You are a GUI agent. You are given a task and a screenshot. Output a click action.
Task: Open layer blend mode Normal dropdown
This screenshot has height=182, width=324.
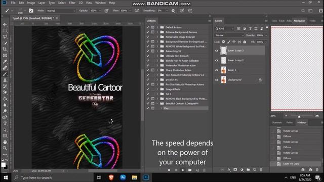click(x=229, y=35)
